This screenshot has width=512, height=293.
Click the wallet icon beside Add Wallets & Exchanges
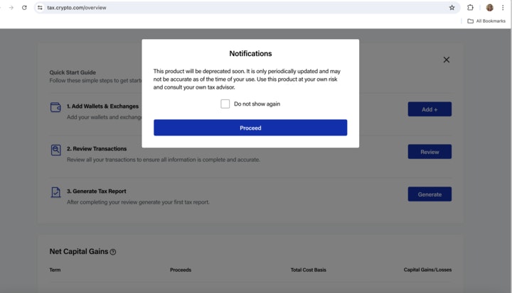[55, 107]
